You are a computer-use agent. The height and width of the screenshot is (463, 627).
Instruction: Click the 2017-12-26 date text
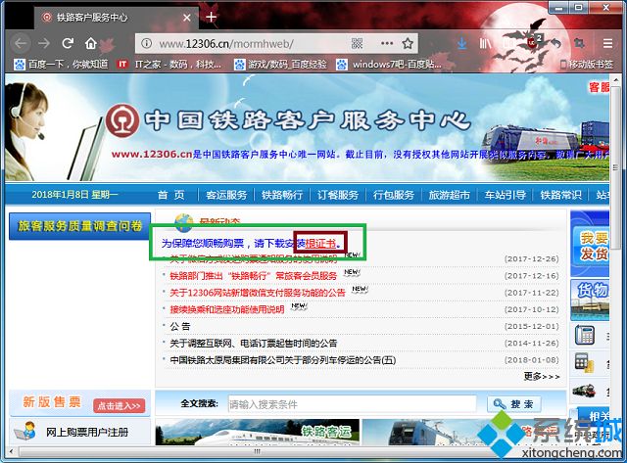click(531, 258)
